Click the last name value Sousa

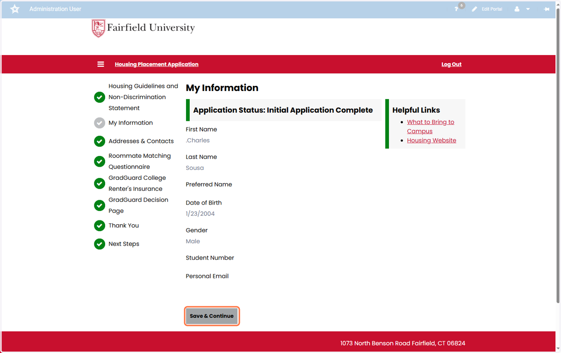(x=195, y=168)
